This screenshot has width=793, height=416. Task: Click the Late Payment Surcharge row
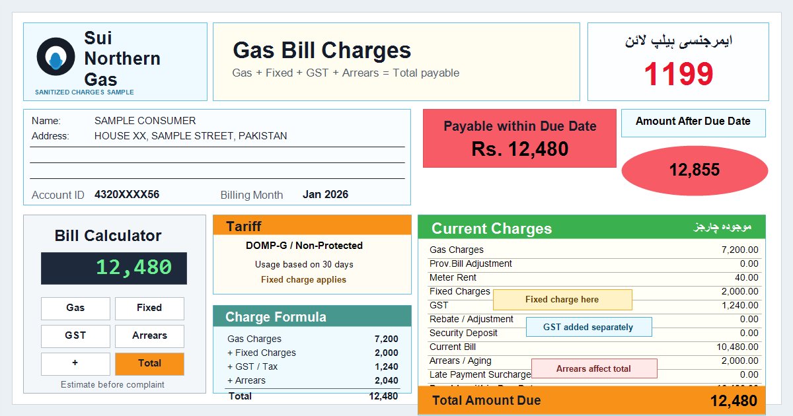(594, 374)
